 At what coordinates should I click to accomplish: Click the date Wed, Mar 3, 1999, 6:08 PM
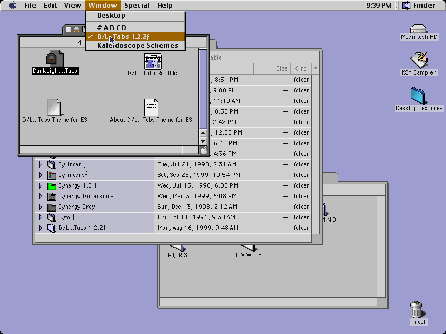pyautogui.click(x=197, y=197)
